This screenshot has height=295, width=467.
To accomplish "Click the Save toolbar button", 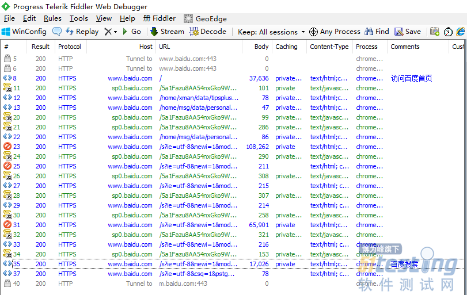I will click(x=408, y=32).
